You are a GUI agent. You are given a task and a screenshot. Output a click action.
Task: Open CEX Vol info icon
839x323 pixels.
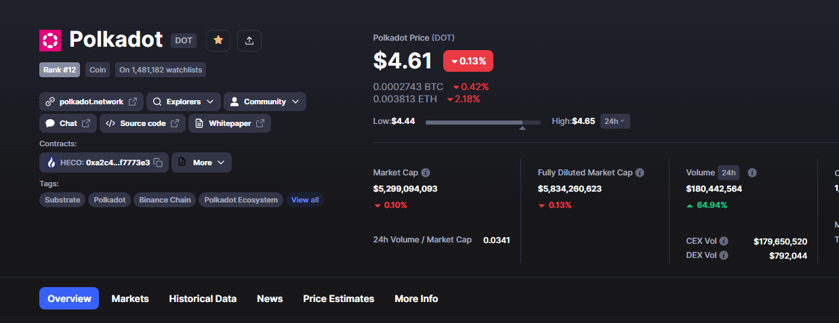pyautogui.click(x=724, y=241)
